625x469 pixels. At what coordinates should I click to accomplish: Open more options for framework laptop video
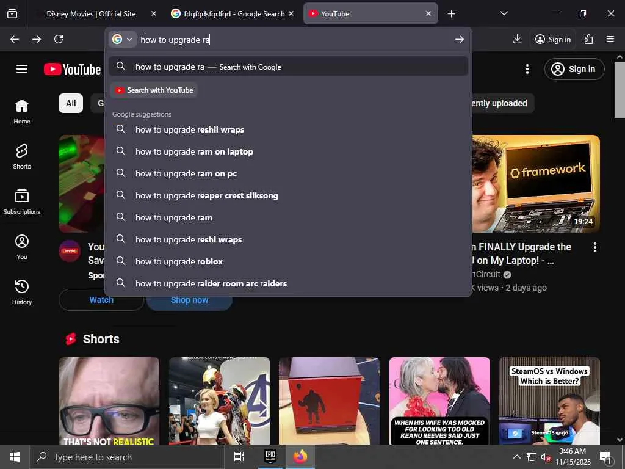pos(594,247)
